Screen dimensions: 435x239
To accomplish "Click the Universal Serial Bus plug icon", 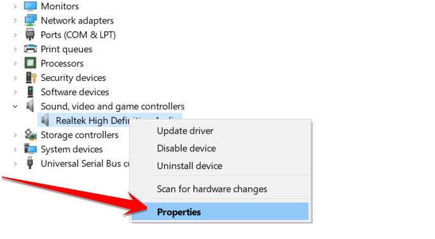I will (30, 163).
